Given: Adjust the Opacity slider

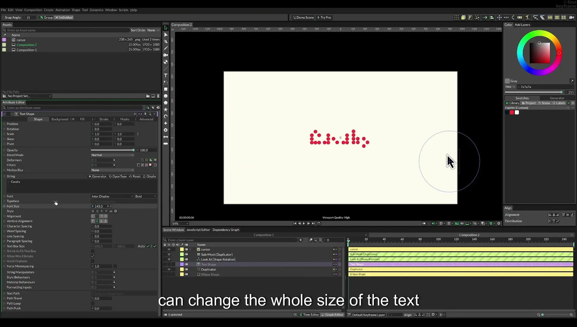Looking at the screenshot, I should pyautogui.click(x=112, y=150).
